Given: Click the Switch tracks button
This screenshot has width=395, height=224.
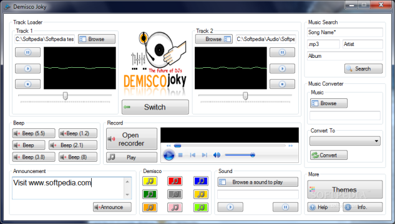Looking at the screenshot, I should (155, 107).
